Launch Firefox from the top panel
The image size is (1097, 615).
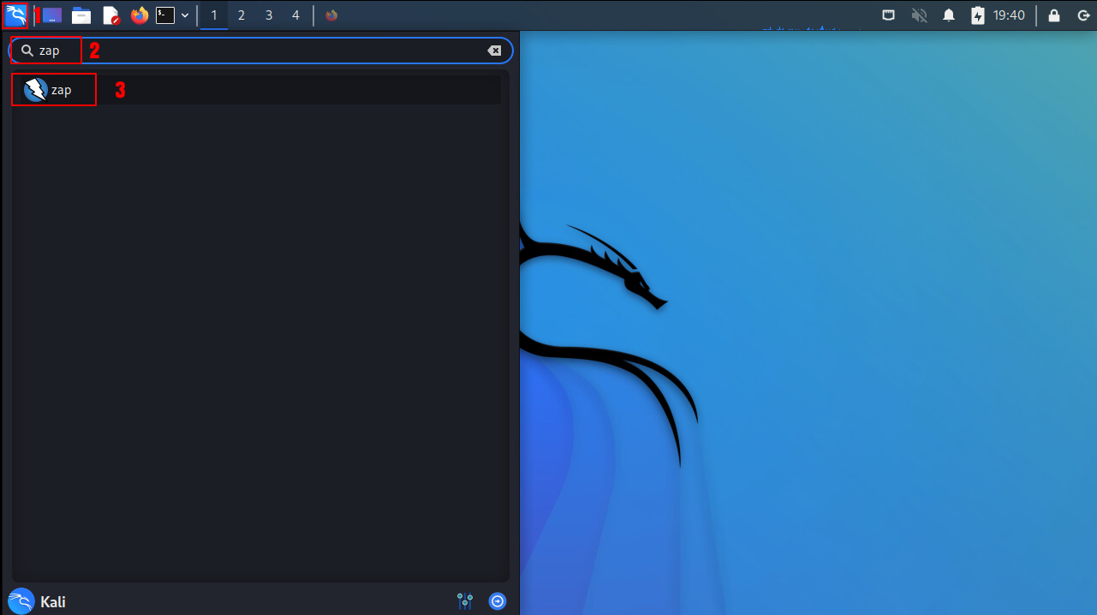[140, 15]
